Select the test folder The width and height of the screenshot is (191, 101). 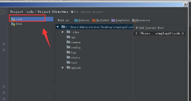[x=72, y=63]
